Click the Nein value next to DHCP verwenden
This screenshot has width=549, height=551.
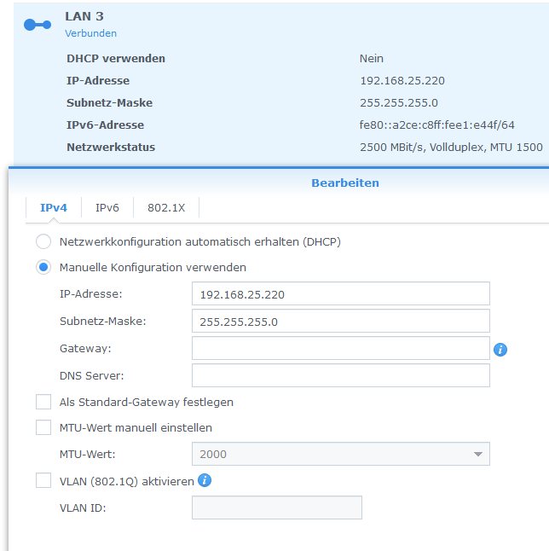tap(372, 59)
